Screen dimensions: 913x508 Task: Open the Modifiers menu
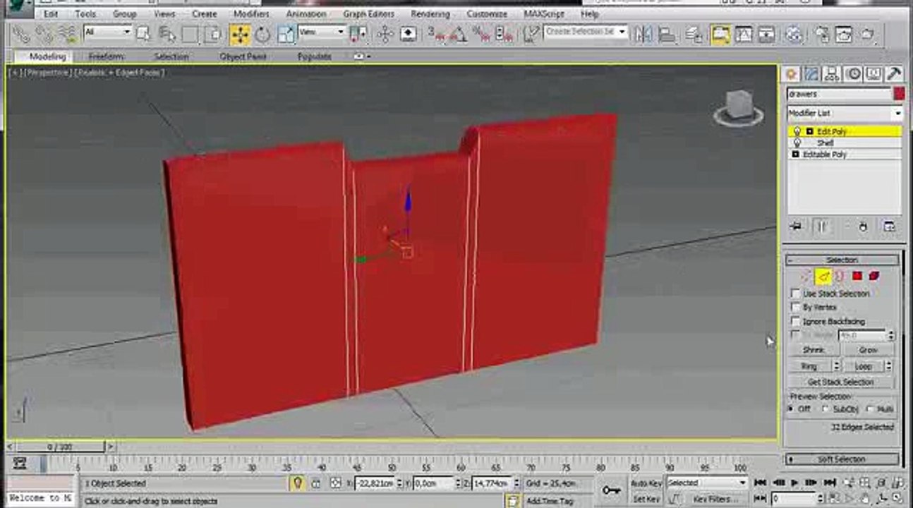[251, 13]
